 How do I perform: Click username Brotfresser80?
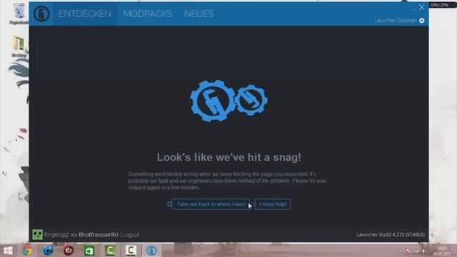(x=99, y=235)
